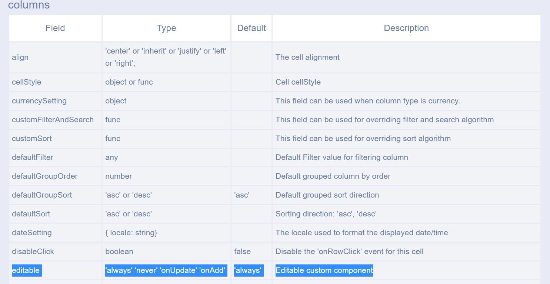Select the defaultFilter field
Viewport: 550px width, 284px height.
pyautogui.click(x=32, y=157)
